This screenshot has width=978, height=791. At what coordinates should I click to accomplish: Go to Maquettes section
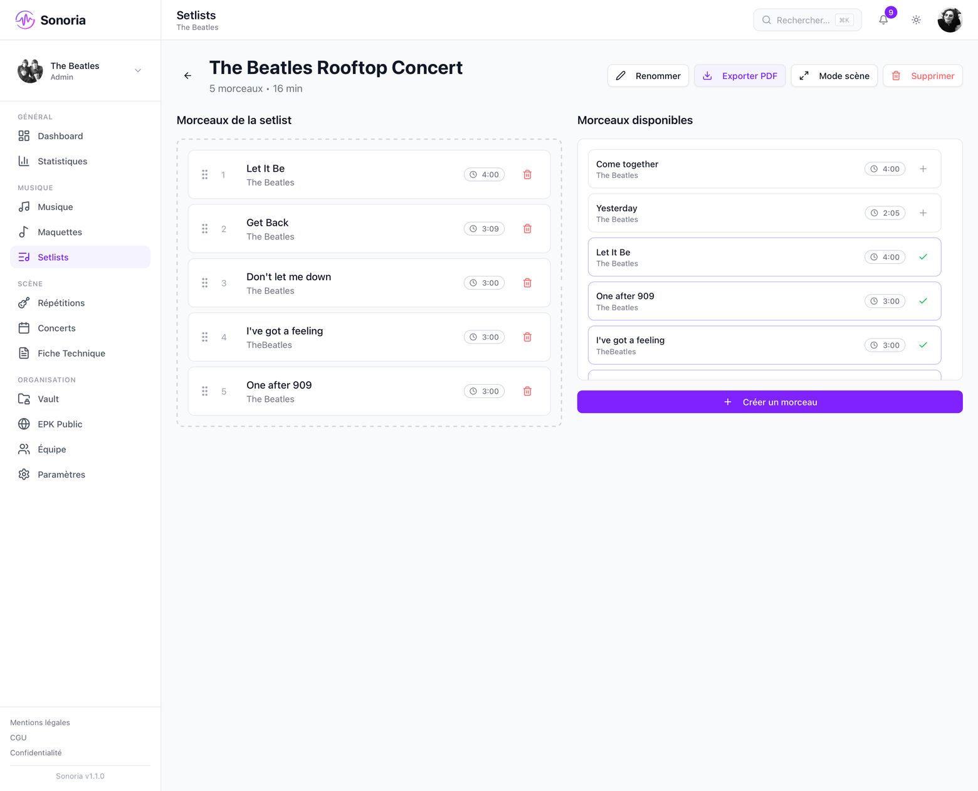(80, 232)
